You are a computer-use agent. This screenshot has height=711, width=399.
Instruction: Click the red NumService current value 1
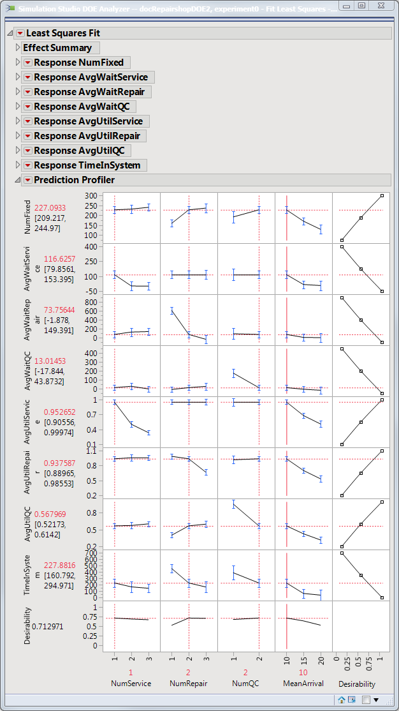(x=131, y=672)
